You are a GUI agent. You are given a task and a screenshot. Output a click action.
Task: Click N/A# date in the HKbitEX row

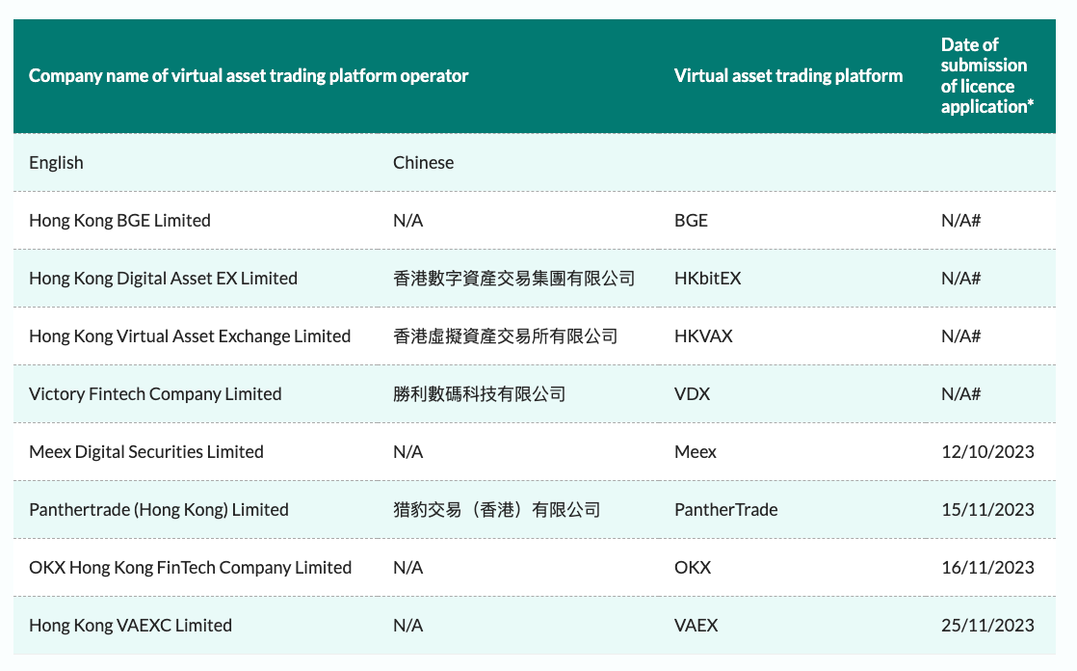961,279
